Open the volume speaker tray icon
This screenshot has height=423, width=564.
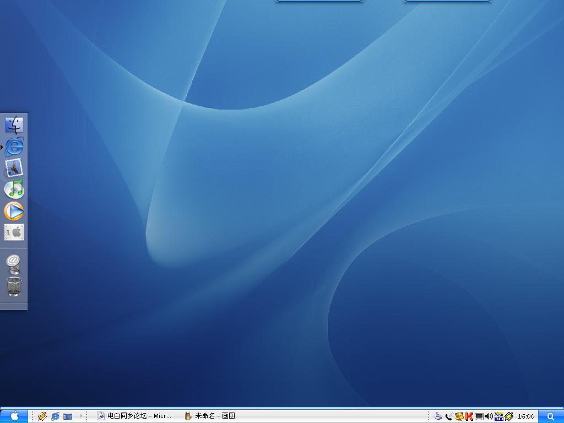point(489,416)
